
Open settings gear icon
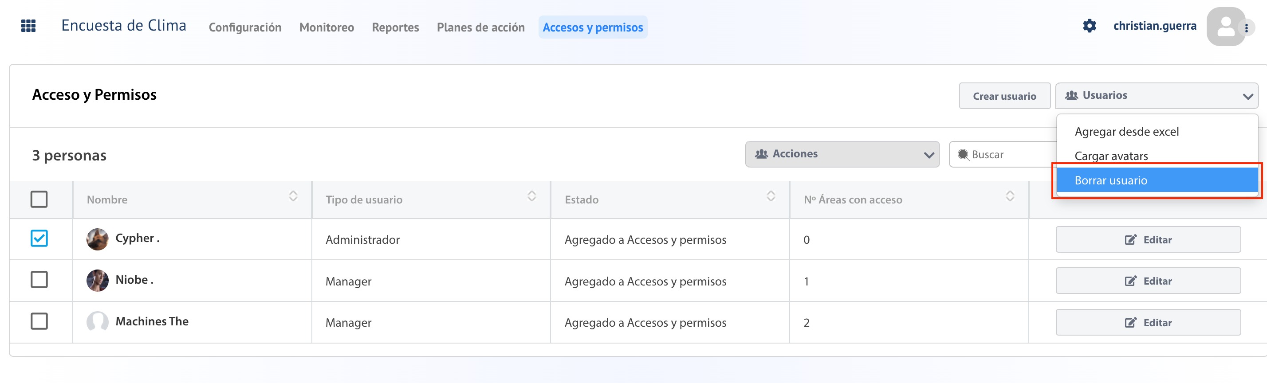pos(1089,26)
